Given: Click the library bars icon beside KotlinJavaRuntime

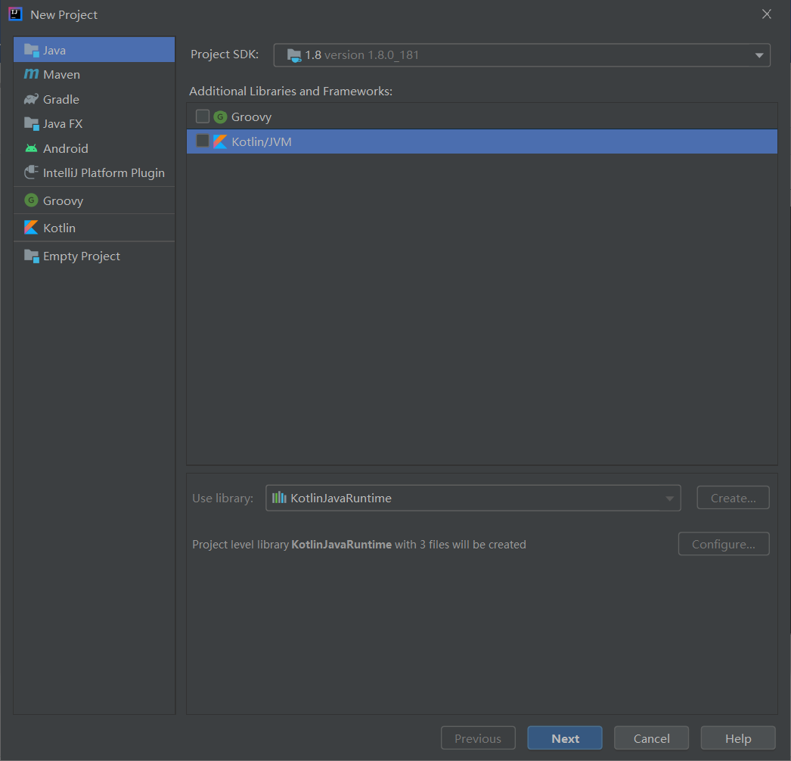Looking at the screenshot, I should click(279, 498).
